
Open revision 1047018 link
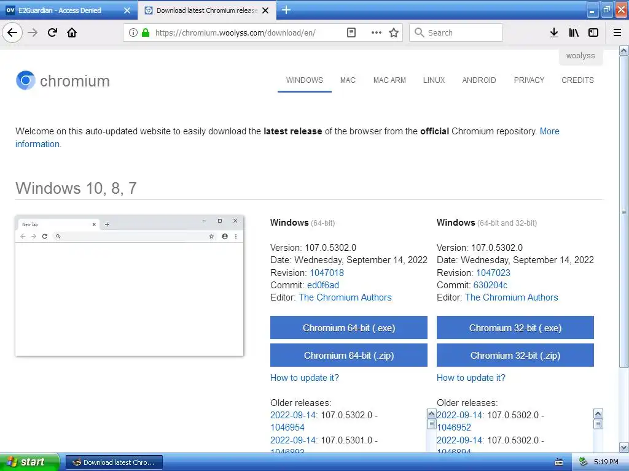pos(327,273)
